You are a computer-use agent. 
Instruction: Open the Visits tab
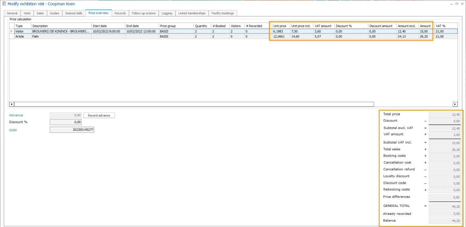tap(27, 13)
